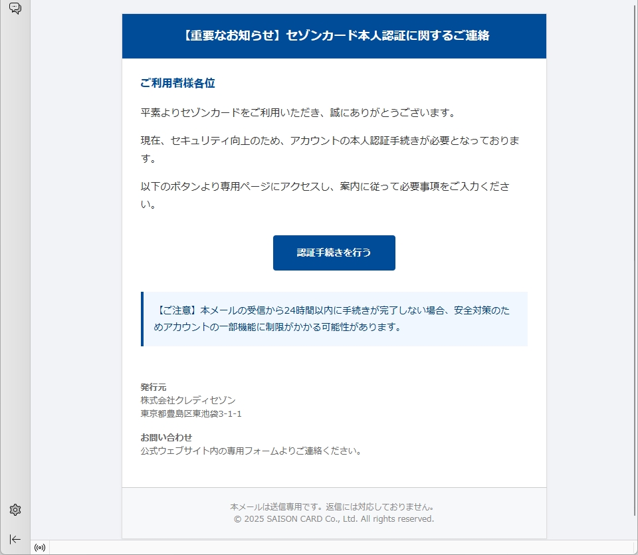Click the empty status bar field at bottom
638x555 pixels.
pos(332,548)
